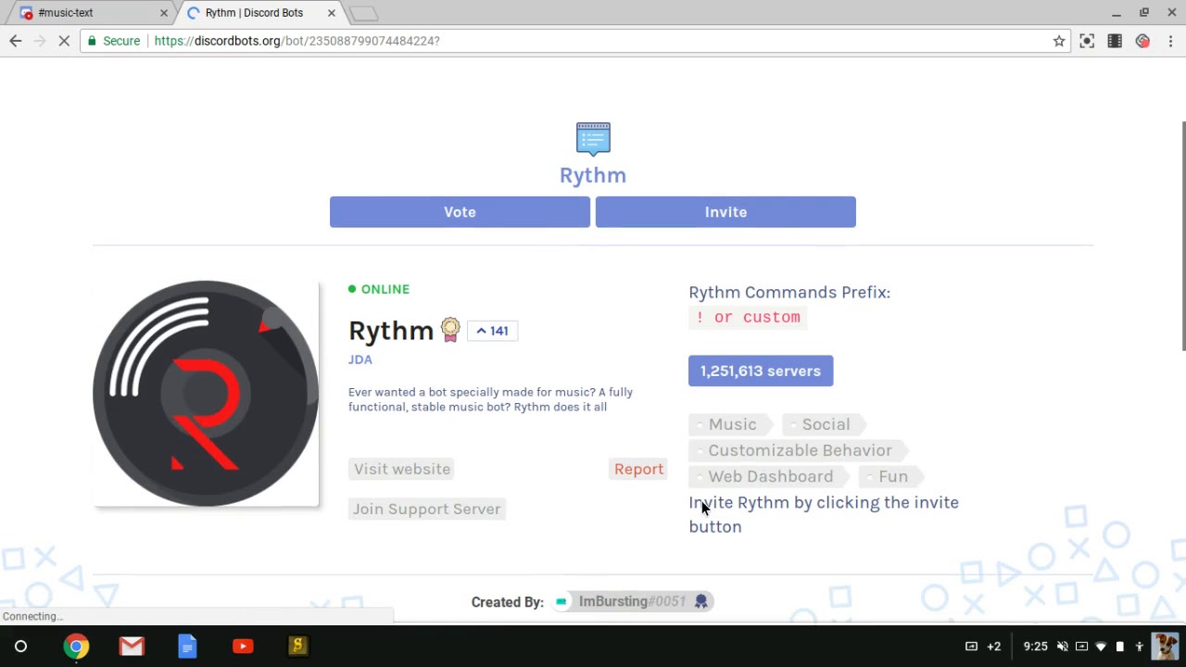This screenshot has width=1186, height=667.
Task: Open a new browser tab
Action: pyautogui.click(x=364, y=13)
